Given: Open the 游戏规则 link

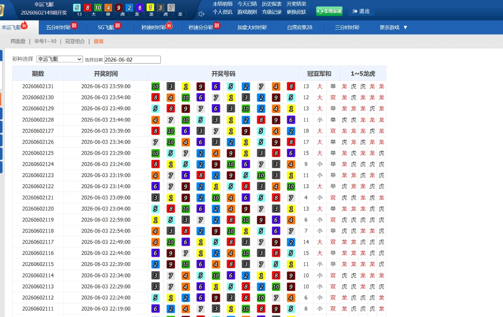Looking at the screenshot, I should [247, 12].
